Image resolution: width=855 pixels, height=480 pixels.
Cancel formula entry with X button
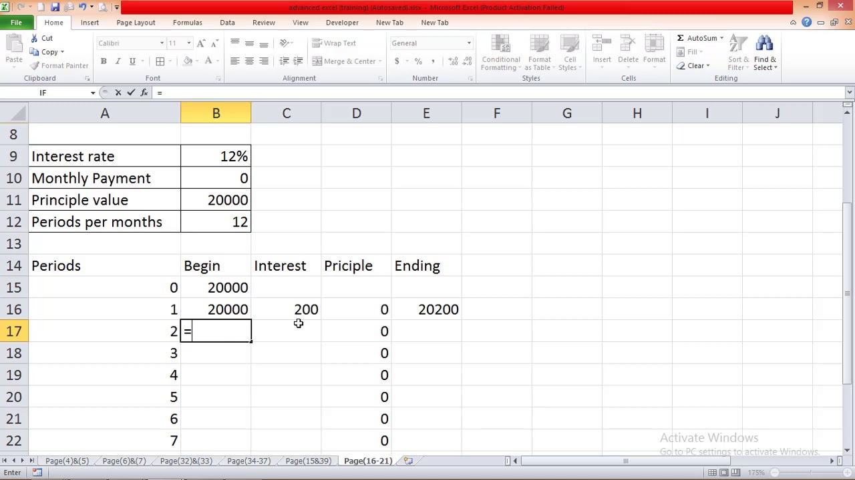pos(118,93)
